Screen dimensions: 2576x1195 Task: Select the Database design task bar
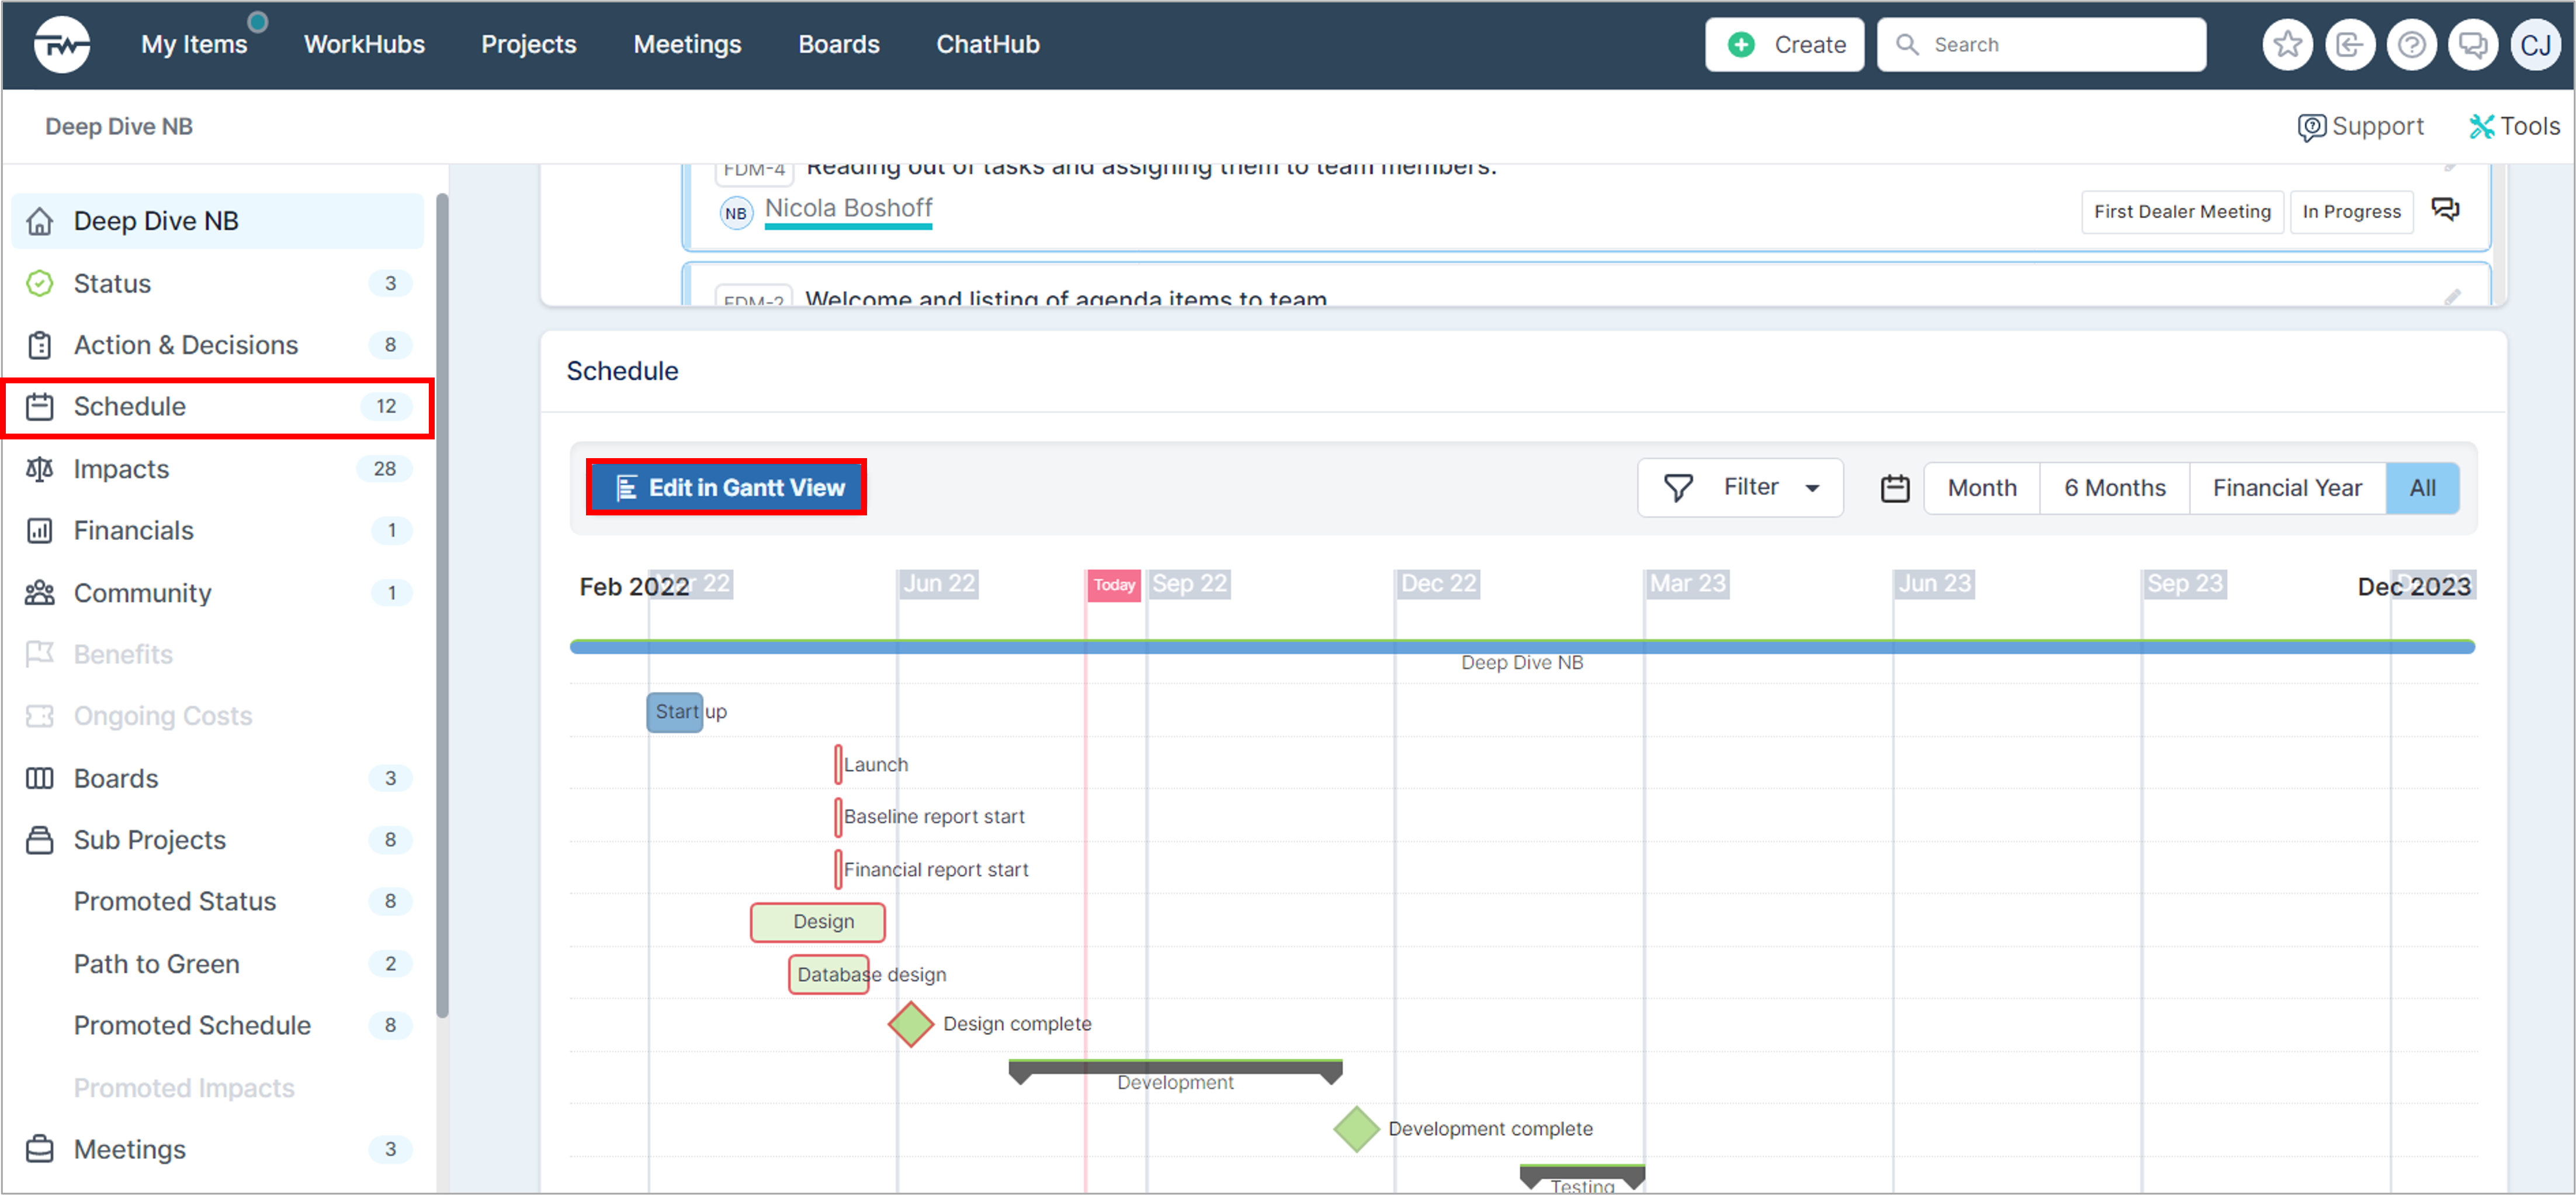[x=828, y=975]
